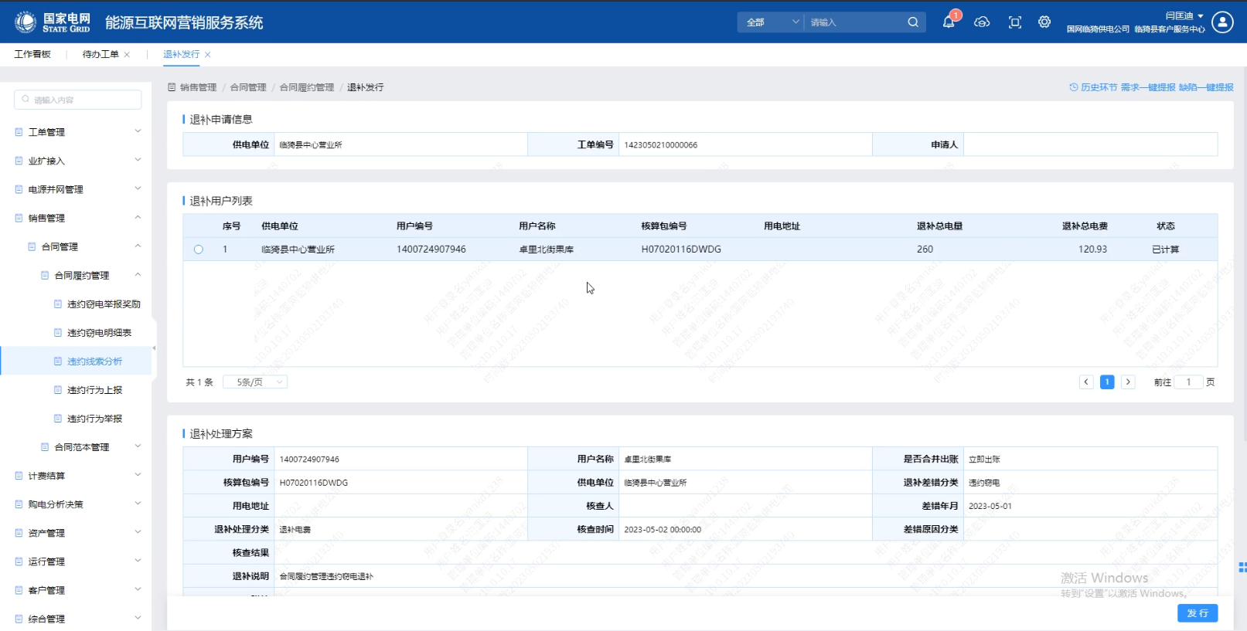Toggle fullscreen mode icon
The width and height of the screenshot is (1247, 631).
1015,22
